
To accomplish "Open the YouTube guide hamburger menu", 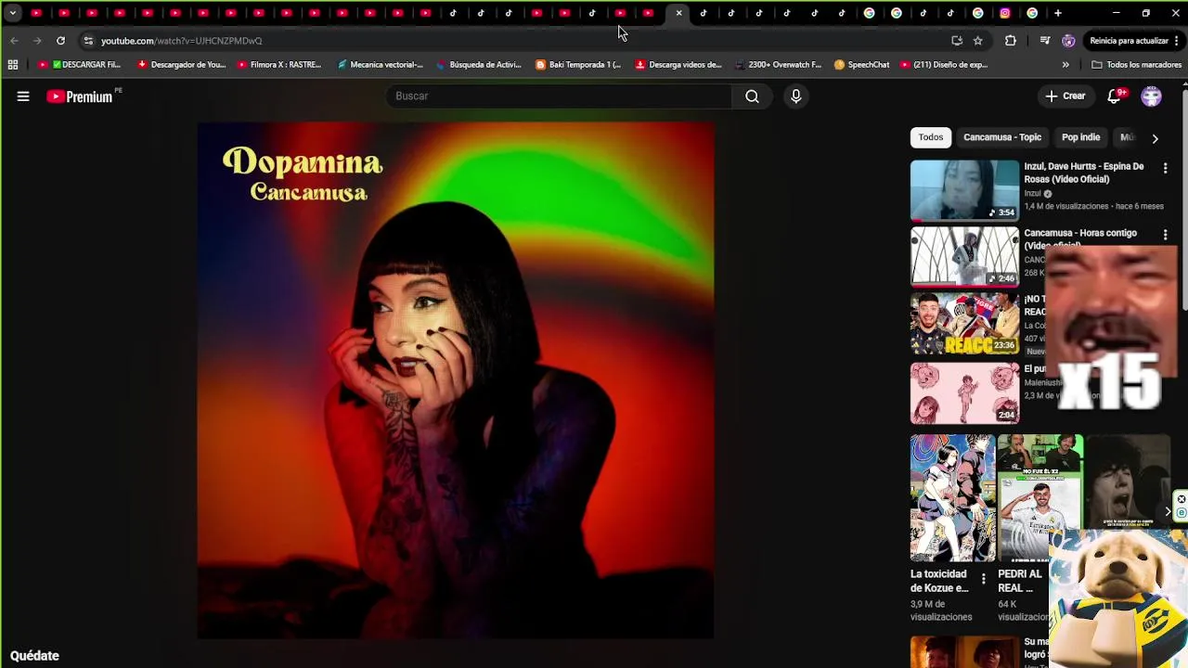I will [23, 96].
